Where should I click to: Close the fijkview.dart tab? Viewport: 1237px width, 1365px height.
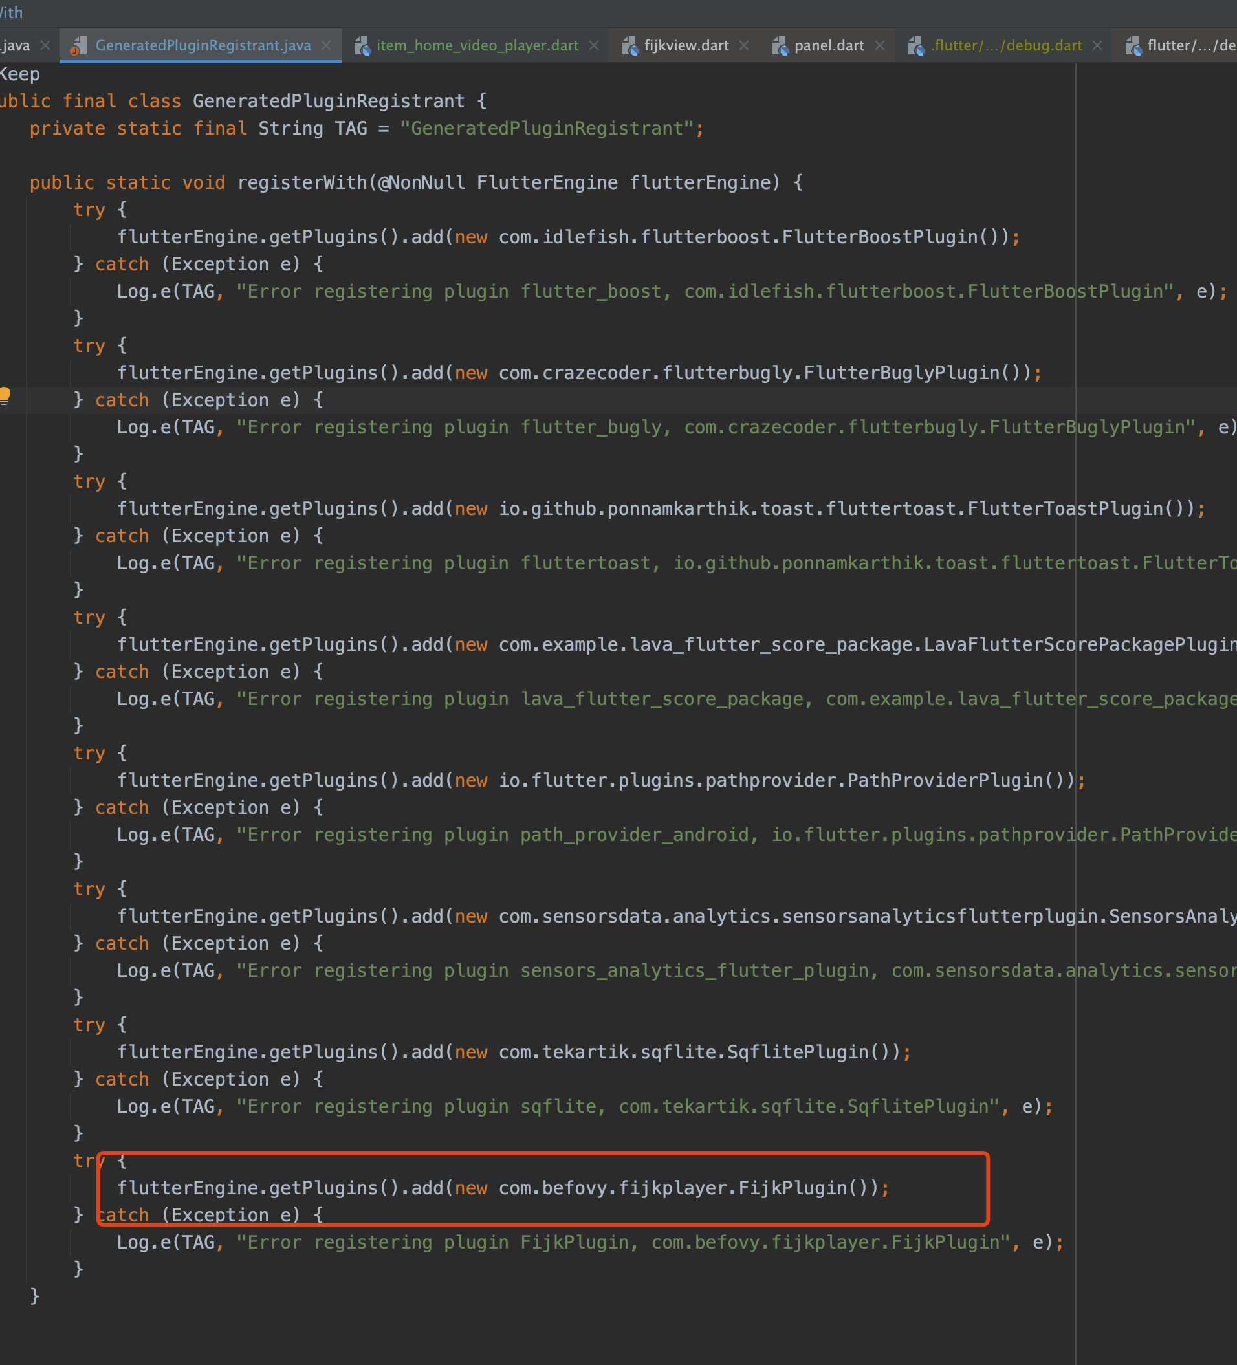(x=744, y=45)
